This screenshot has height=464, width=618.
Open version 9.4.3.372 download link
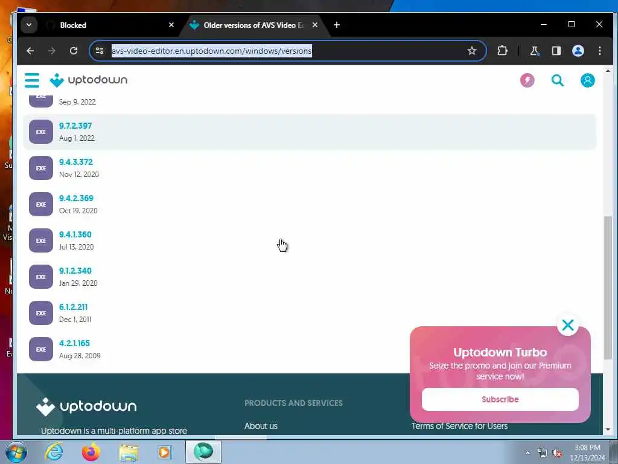76,162
